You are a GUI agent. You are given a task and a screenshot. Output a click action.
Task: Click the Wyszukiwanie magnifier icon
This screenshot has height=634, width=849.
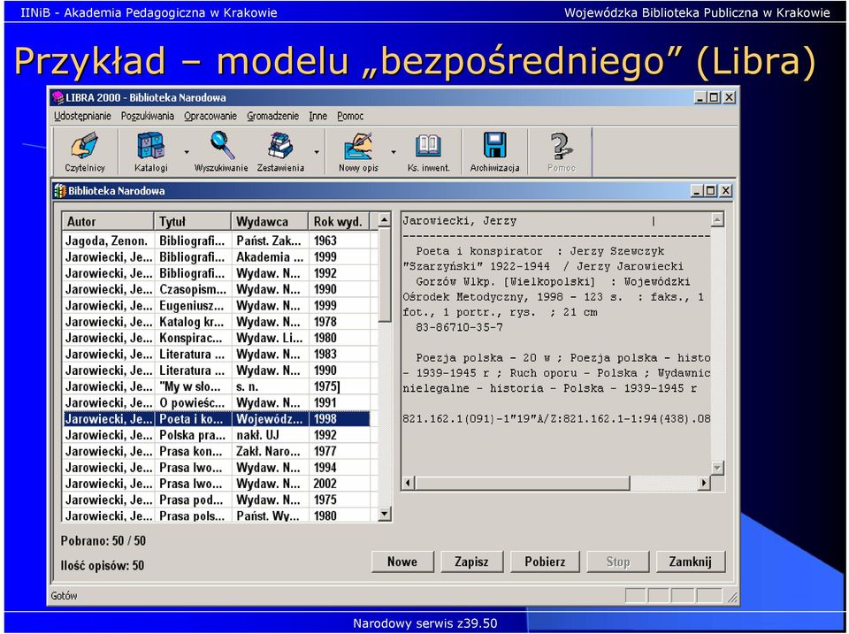(221, 146)
